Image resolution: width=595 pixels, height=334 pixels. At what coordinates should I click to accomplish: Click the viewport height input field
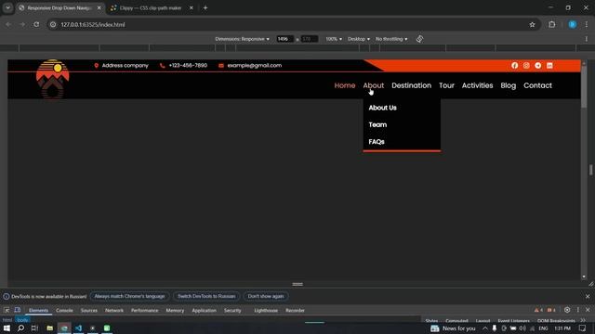pos(310,39)
